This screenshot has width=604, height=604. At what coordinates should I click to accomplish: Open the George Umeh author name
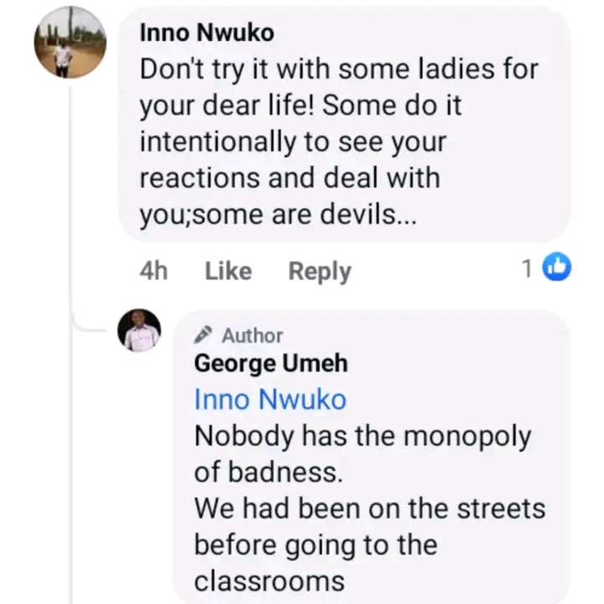[x=270, y=363]
